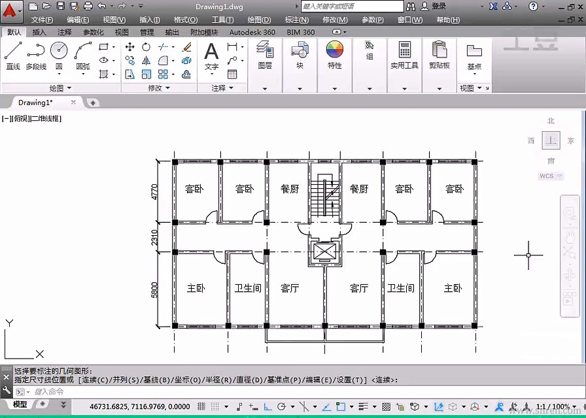Open the 格式(O) menu
This screenshot has height=418, width=586.
tap(185, 20)
